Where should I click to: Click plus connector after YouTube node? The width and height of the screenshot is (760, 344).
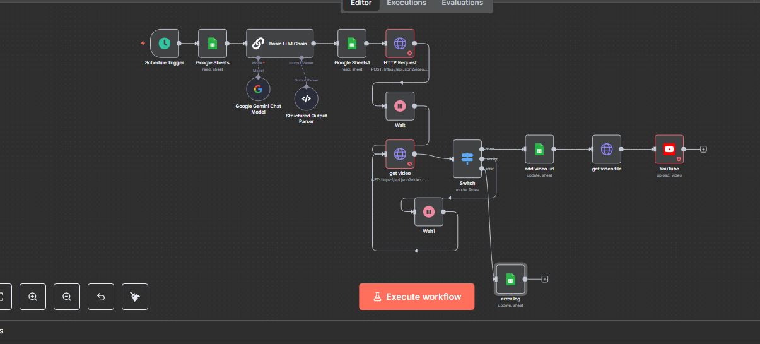tap(704, 150)
